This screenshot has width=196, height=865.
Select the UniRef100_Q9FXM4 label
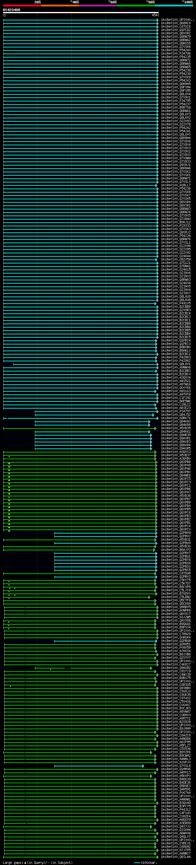coord(175,87)
